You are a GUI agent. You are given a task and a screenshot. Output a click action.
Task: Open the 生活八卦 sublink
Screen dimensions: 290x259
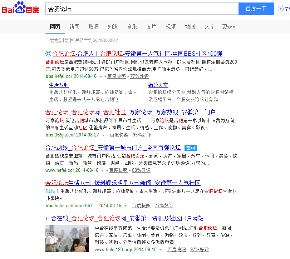[x=59, y=85]
